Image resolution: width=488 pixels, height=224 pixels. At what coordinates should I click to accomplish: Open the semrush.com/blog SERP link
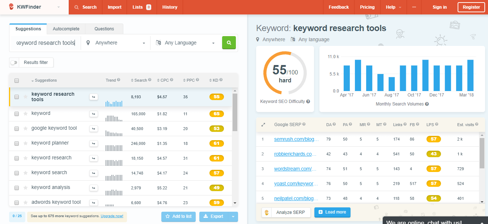pyautogui.click(x=296, y=139)
